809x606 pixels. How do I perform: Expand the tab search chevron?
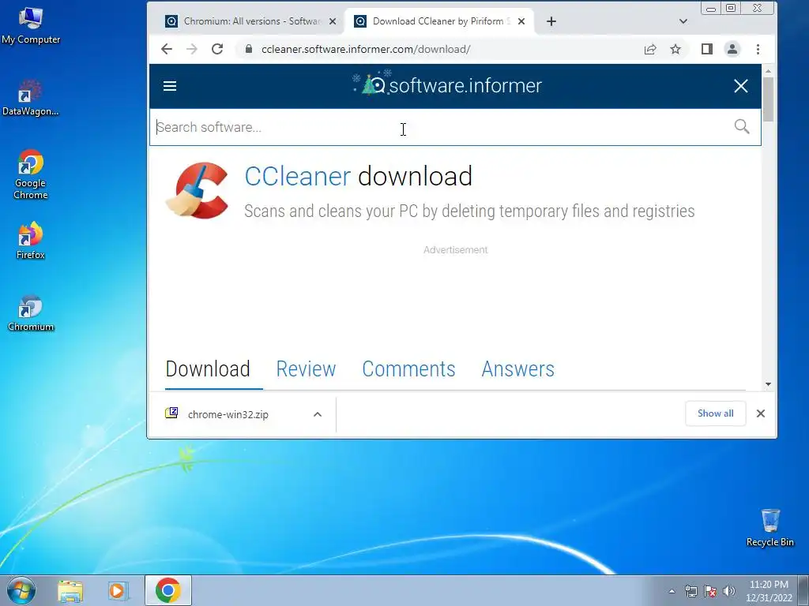tap(683, 21)
